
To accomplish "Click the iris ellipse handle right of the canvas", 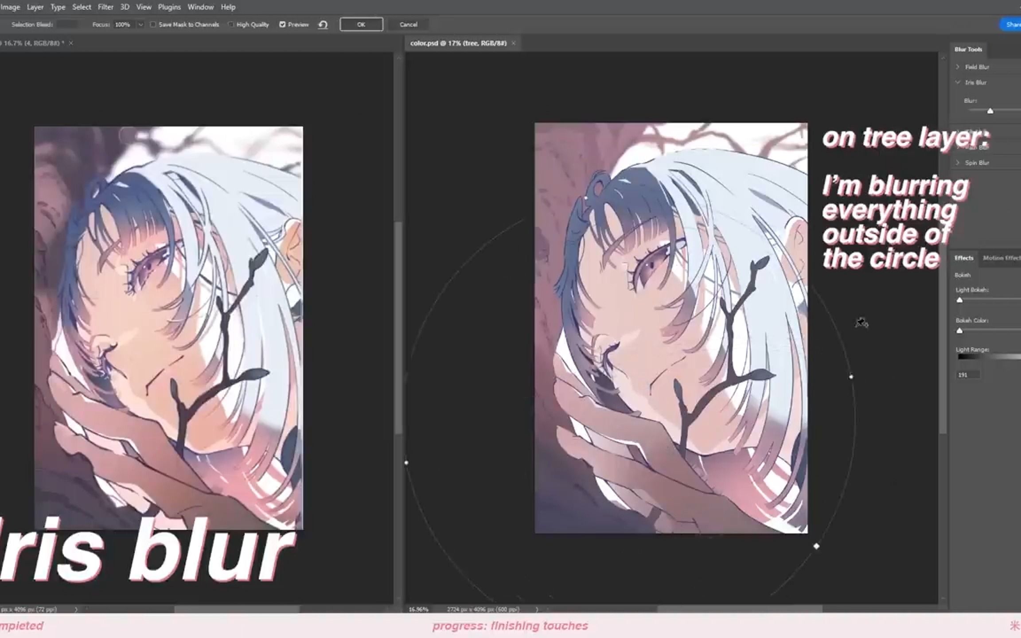I will [x=851, y=377].
